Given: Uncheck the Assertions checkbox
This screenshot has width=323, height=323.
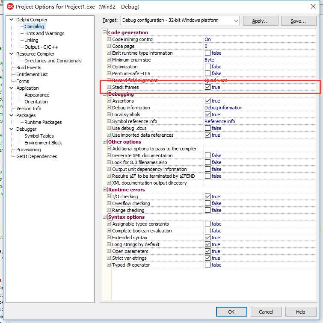Looking at the screenshot, I should pyautogui.click(x=207, y=101).
